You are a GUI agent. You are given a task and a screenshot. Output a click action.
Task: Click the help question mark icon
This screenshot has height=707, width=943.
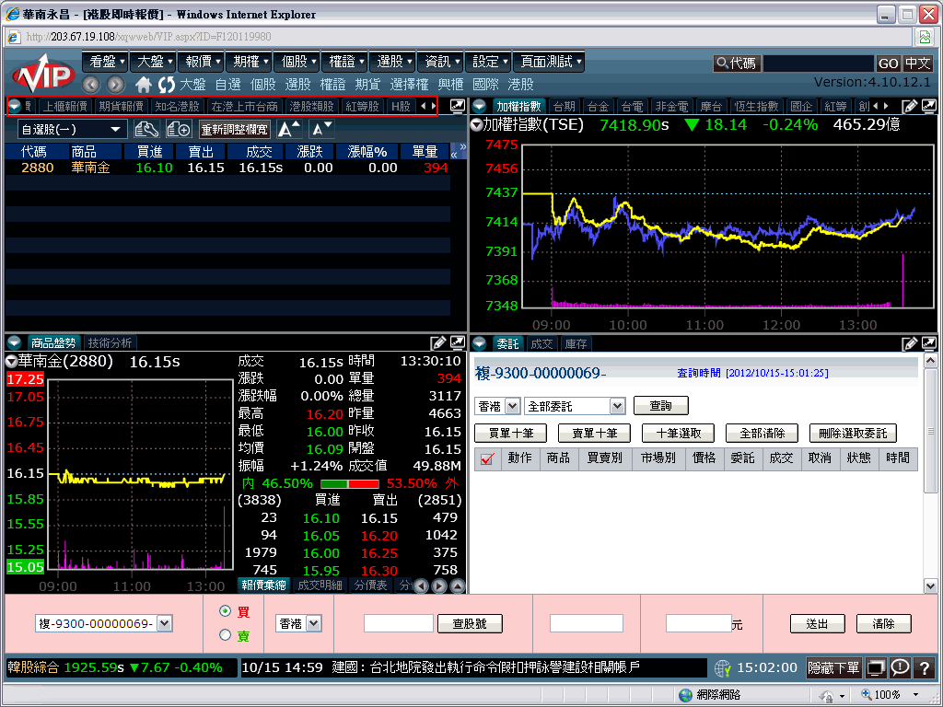point(925,667)
